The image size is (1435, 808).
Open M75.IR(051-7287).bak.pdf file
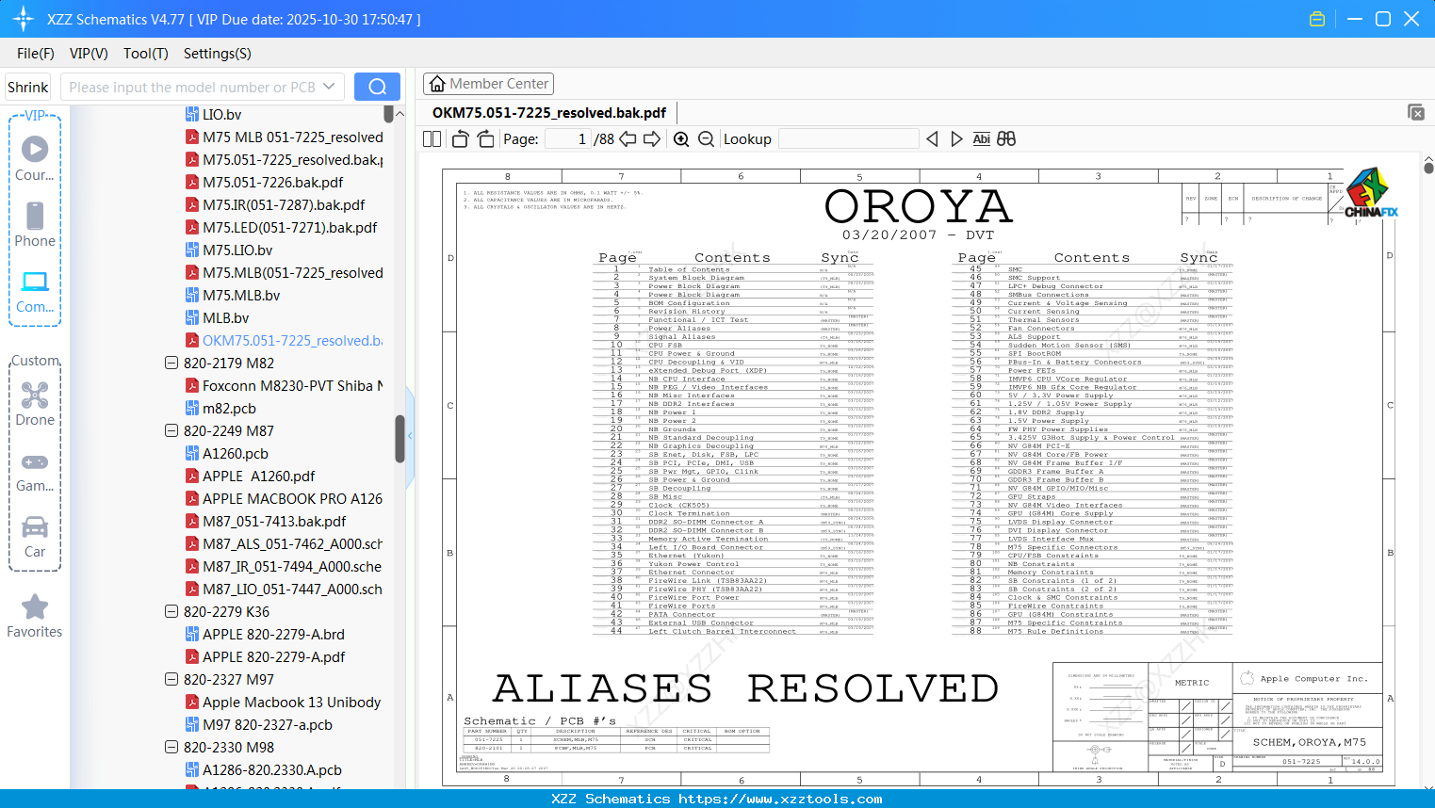coord(284,205)
